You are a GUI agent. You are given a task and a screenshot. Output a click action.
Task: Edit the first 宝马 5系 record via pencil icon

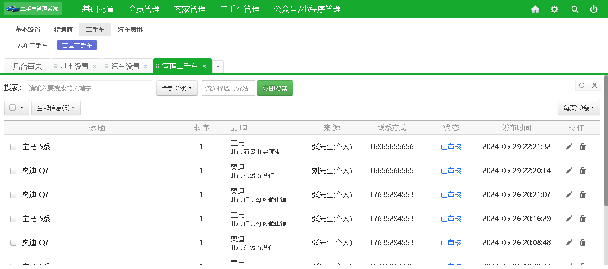[569, 146]
